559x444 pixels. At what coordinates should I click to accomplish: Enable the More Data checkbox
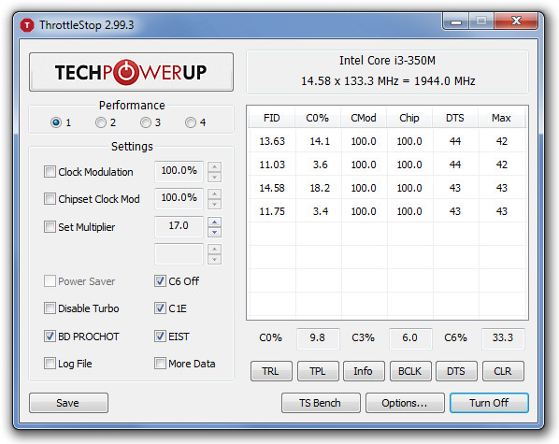tap(160, 364)
